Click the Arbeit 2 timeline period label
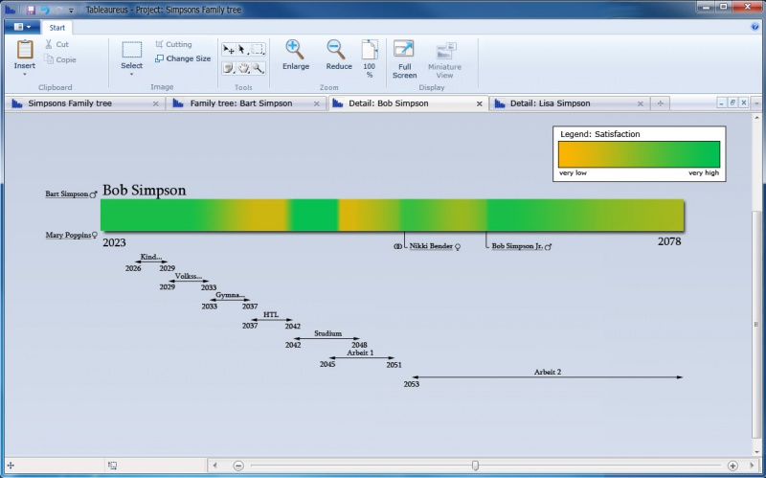 coord(548,372)
